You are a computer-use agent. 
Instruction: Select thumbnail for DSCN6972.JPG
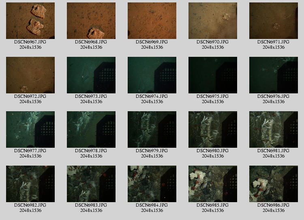point(30,75)
